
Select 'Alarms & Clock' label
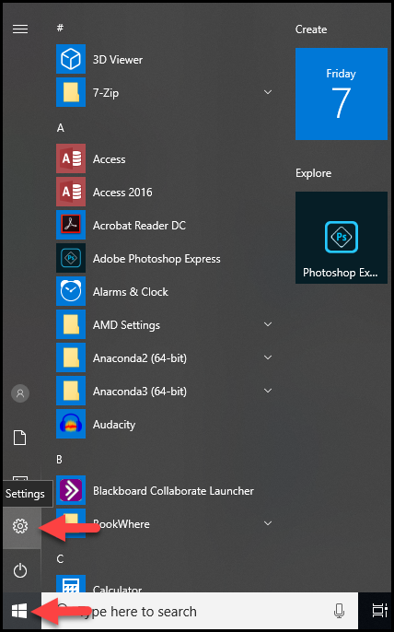click(131, 292)
